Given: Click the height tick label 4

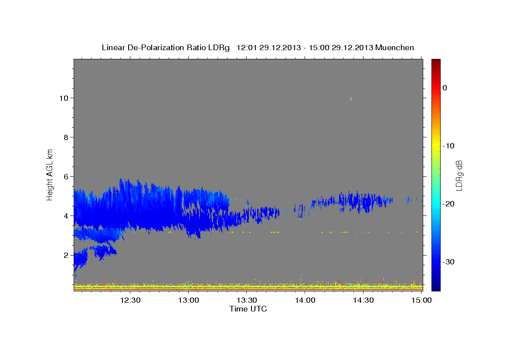Looking at the screenshot, I should click(x=66, y=216).
